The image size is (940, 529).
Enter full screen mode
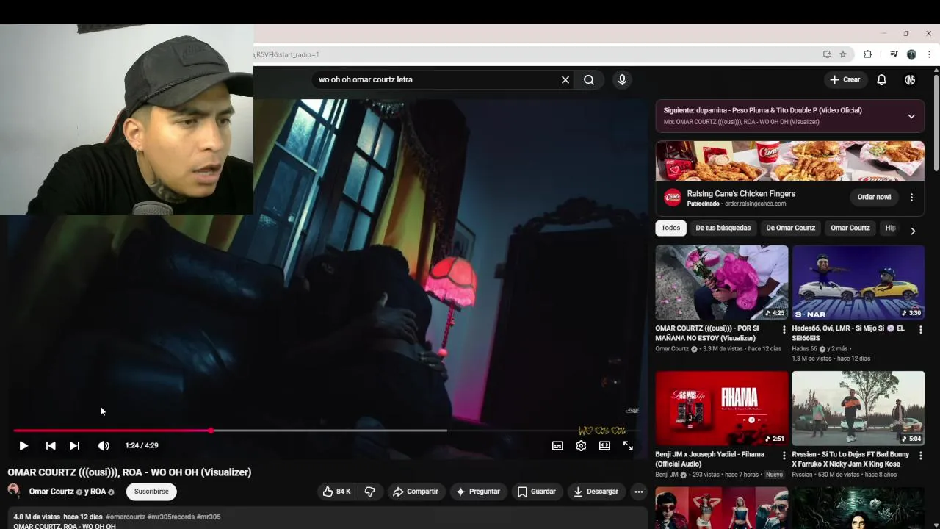tap(628, 445)
